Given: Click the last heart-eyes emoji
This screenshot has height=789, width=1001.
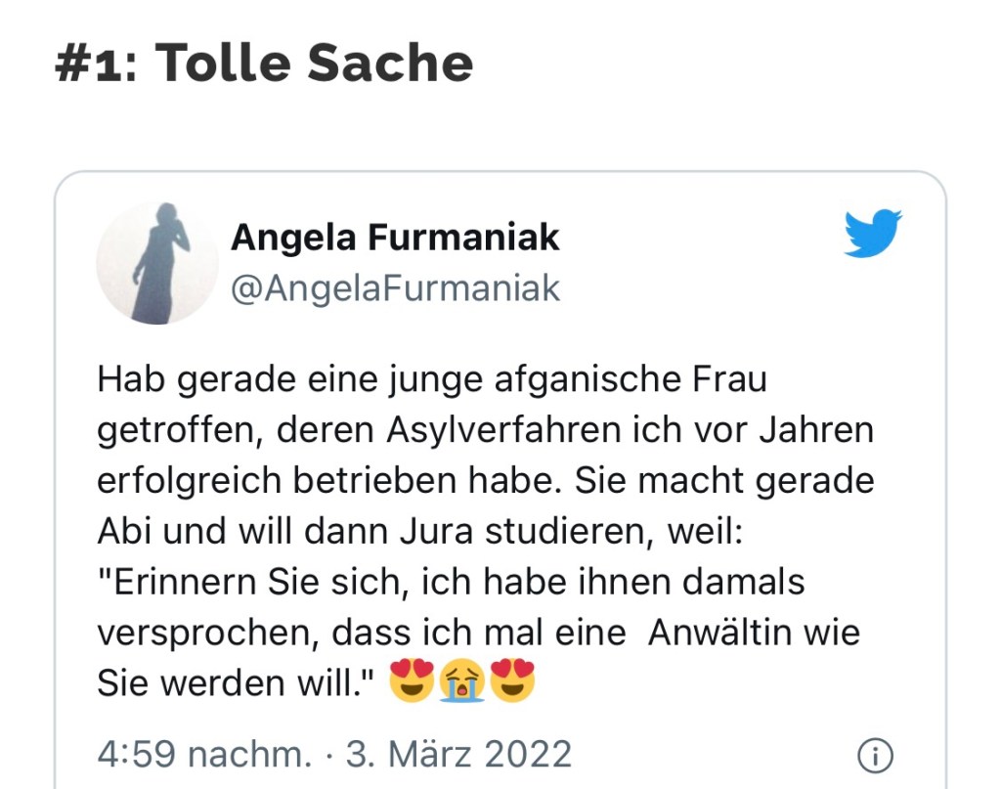Looking at the screenshot, I should 513,682.
